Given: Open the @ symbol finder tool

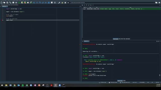Looking at the screenshot, I should tap(16, 3).
